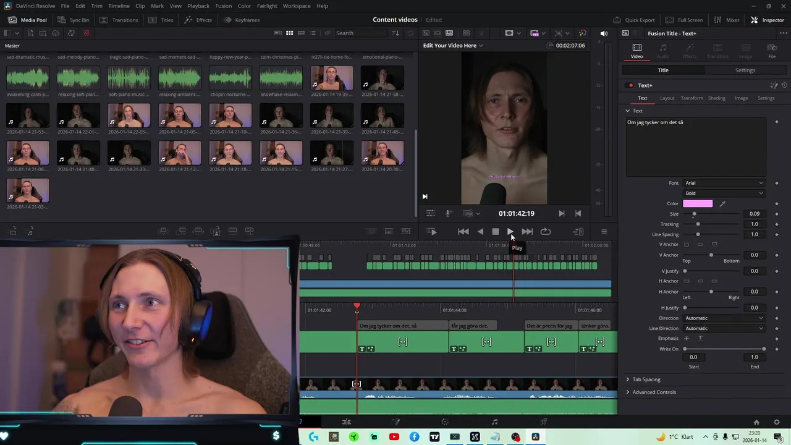
Task: Open the Effects library panel
Action: coord(198,20)
